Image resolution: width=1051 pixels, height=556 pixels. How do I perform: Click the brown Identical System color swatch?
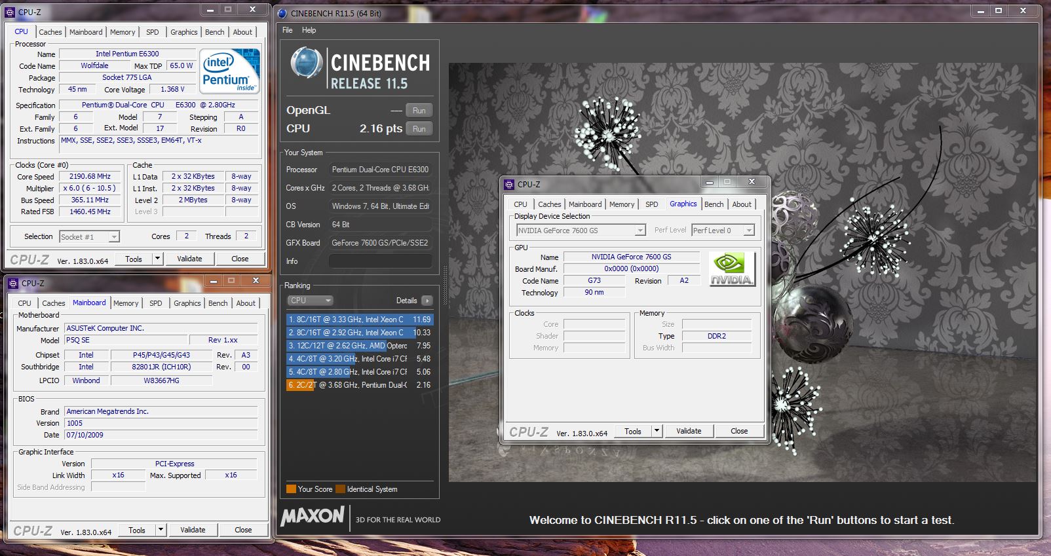340,489
